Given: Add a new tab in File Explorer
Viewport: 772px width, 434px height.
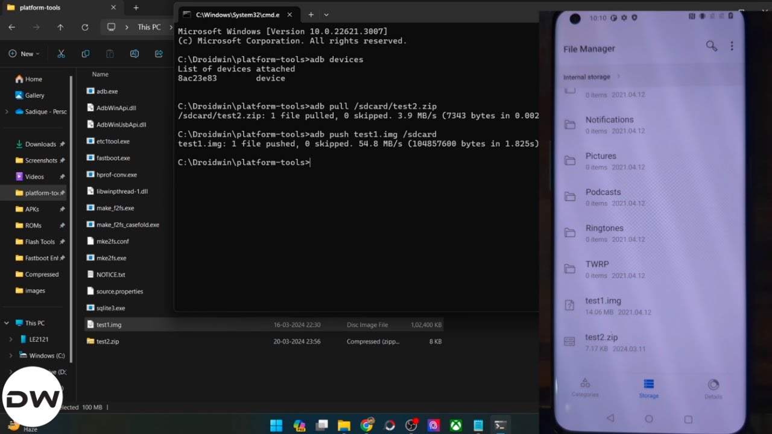Looking at the screenshot, I should click(x=136, y=8).
